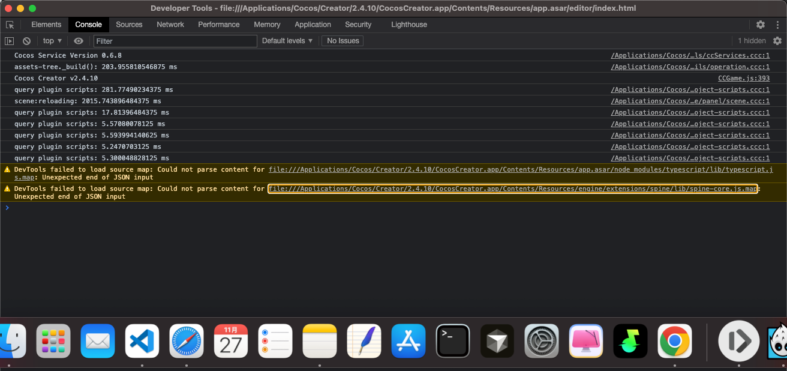Open Mail from the Dock

coord(98,341)
